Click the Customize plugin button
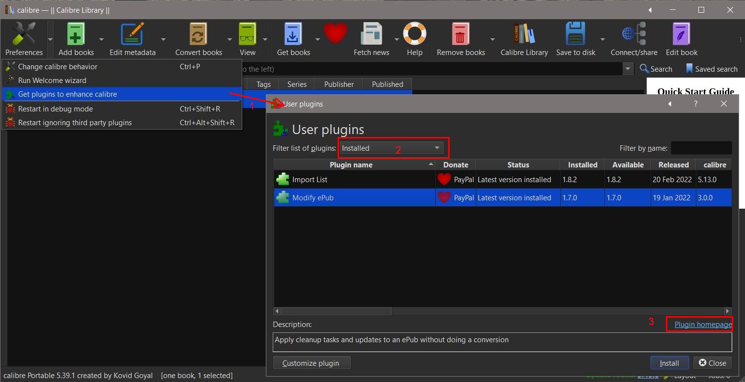The image size is (745, 382). pos(311,363)
